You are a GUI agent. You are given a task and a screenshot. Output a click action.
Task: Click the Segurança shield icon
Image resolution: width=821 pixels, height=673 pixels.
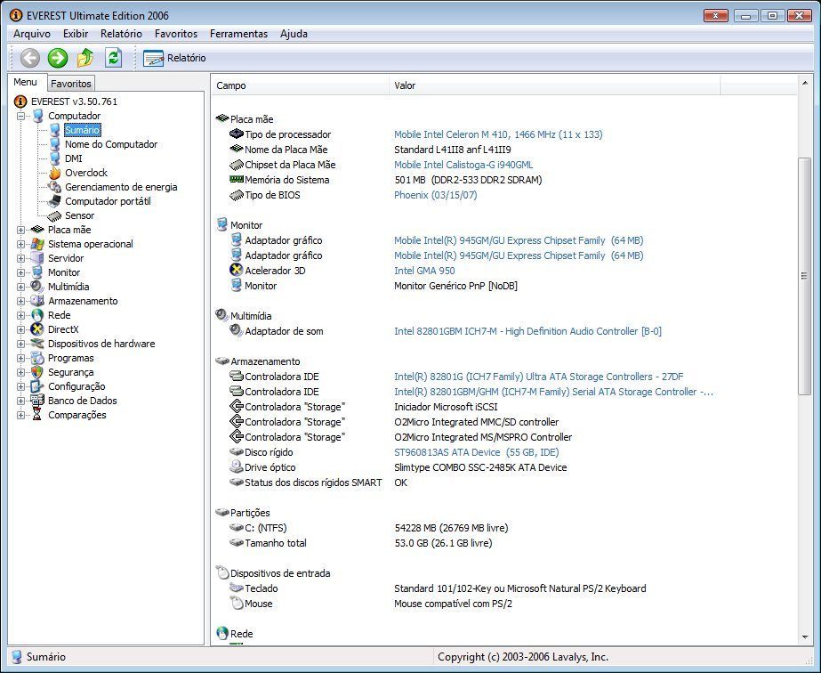(37, 372)
